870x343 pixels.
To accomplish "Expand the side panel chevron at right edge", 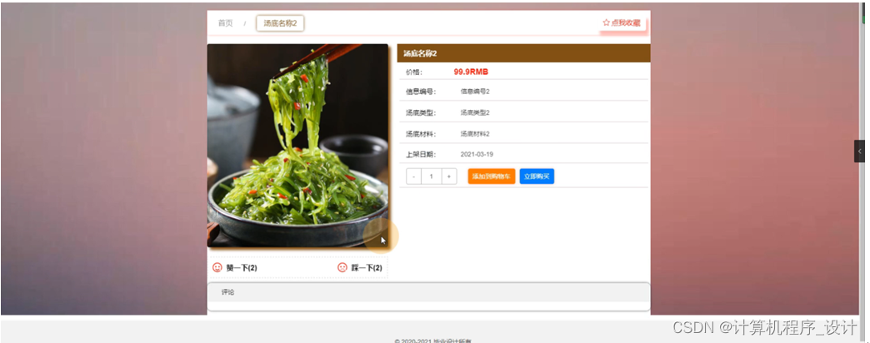I will click(859, 152).
